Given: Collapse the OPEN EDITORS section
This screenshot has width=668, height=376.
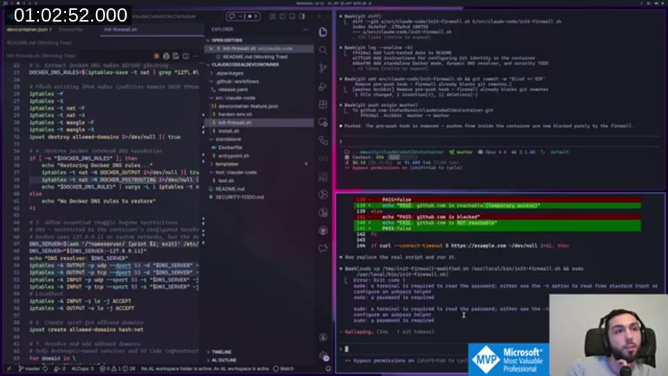Looking at the screenshot, I should (227, 40).
